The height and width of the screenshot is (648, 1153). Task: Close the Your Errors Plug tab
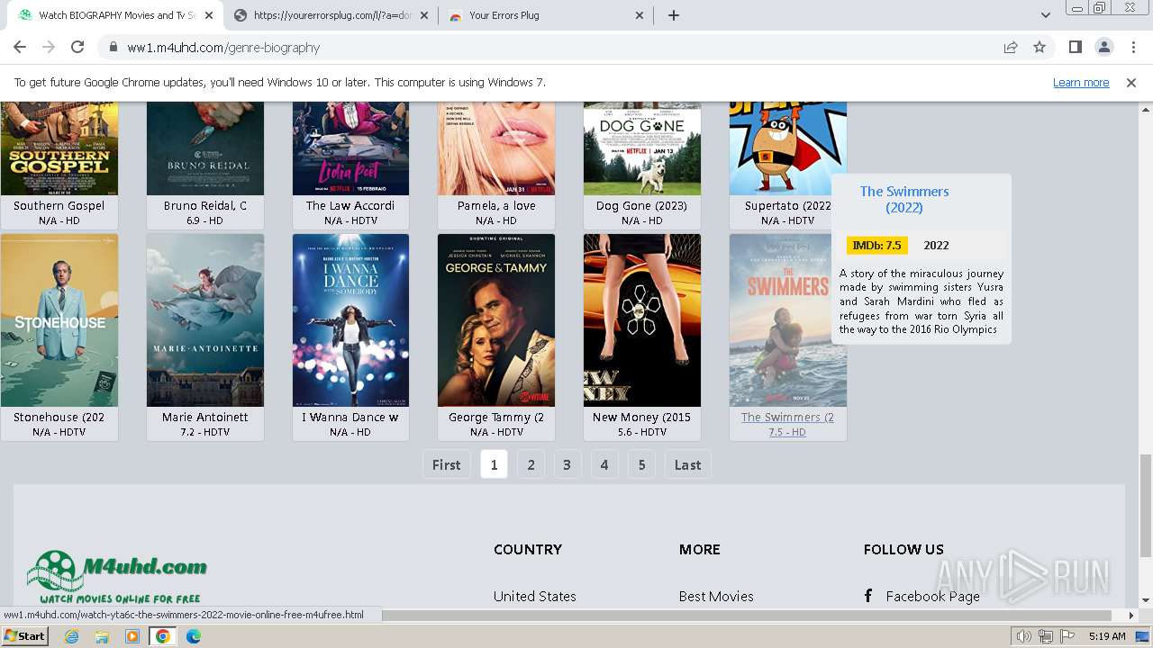(640, 15)
